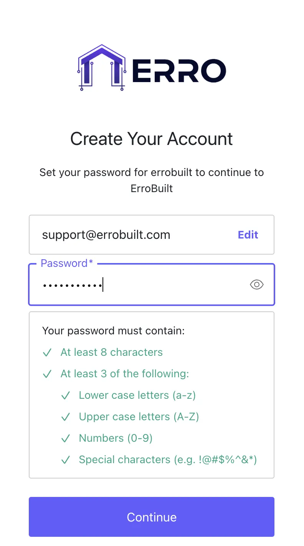Click the ERRO house logo icon

click(x=102, y=68)
